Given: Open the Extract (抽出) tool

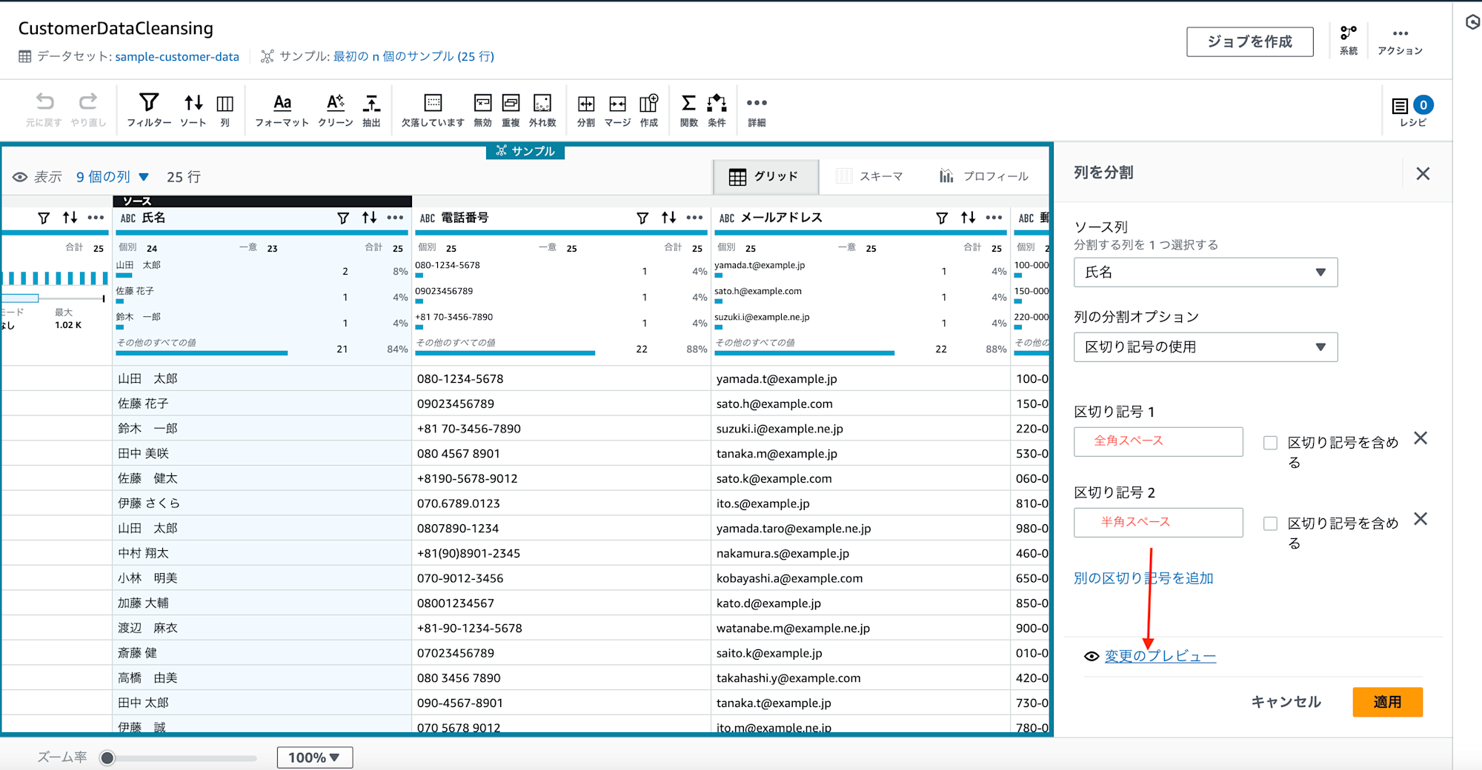Looking at the screenshot, I should tap(371, 110).
